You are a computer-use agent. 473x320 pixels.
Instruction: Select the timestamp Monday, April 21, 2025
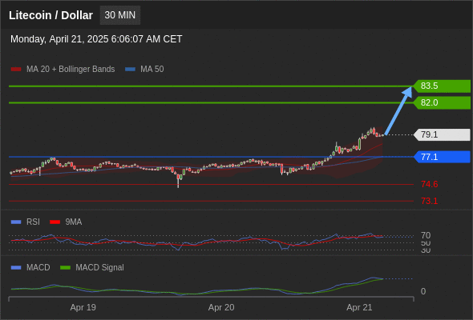[x=96, y=39]
